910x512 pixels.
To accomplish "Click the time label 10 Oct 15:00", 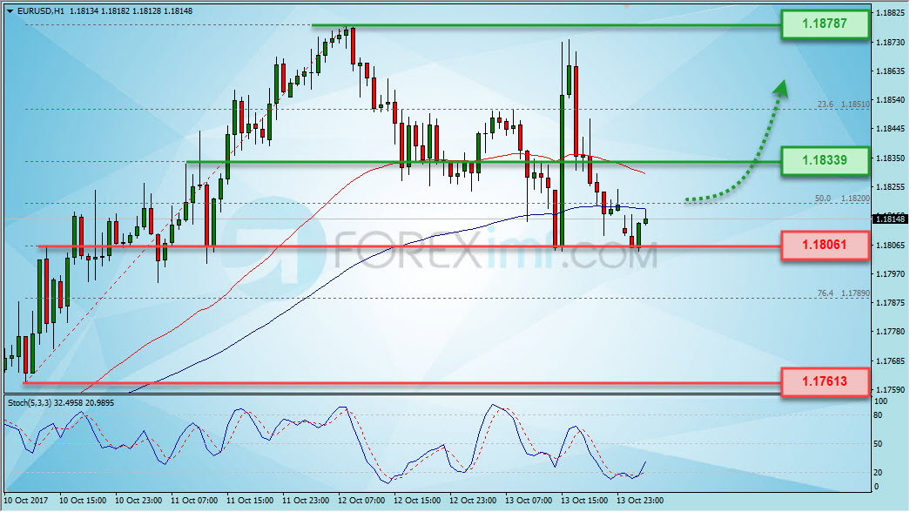I will [x=83, y=501].
